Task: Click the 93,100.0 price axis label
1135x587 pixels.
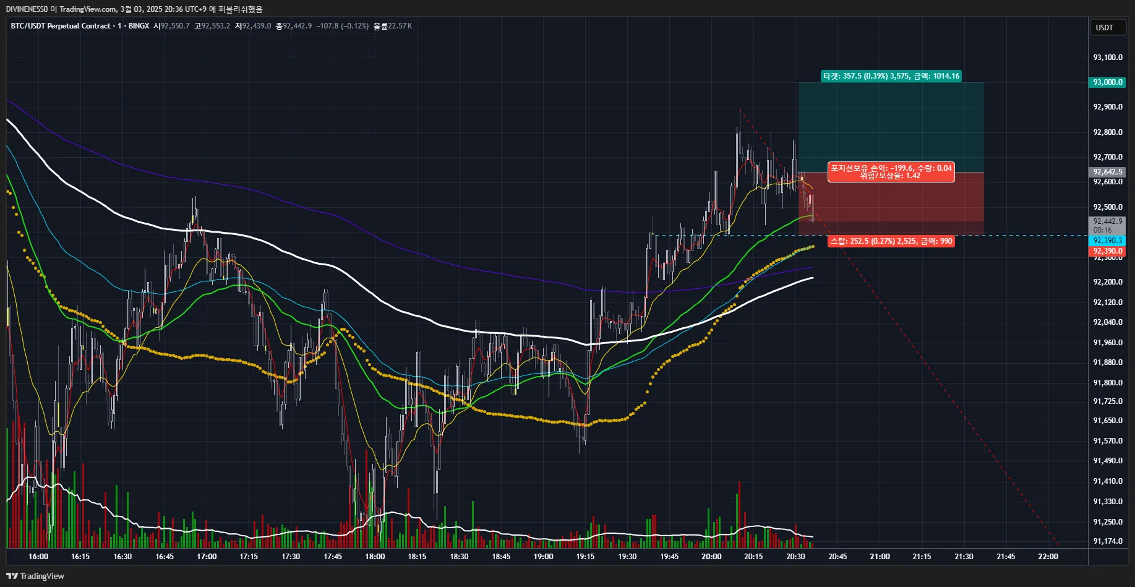Action: (x=1108, y=58)
